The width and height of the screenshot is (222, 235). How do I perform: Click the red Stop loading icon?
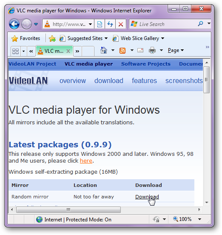pos(121,24)
